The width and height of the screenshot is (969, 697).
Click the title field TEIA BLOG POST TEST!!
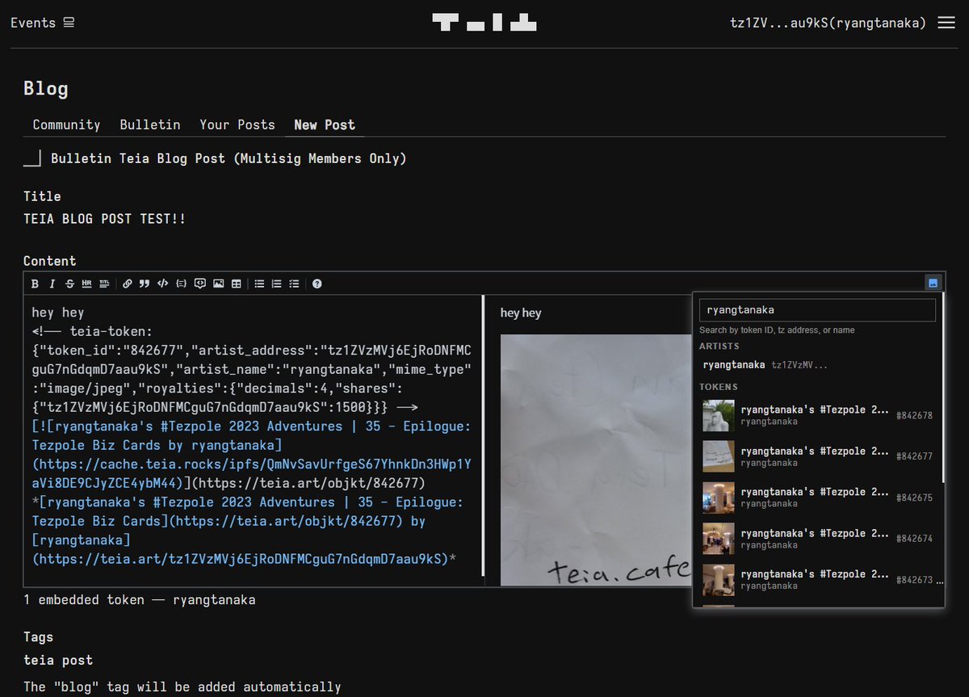click(x=484, y=219)
